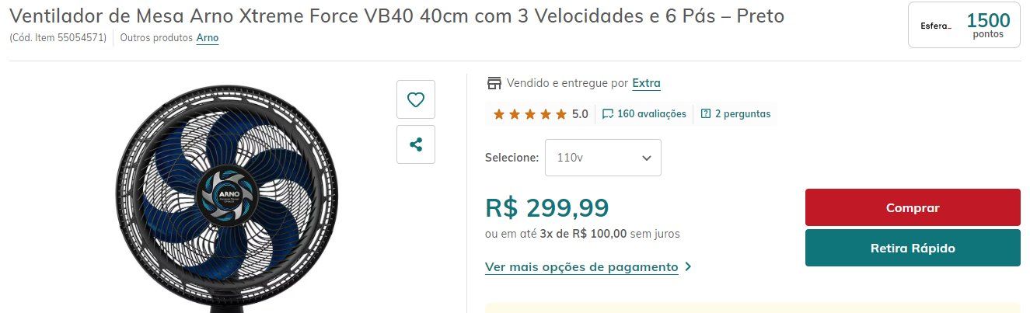View the 160 avaliações reviews
This screenshot has height=313, width=1030.
[651, 114]
